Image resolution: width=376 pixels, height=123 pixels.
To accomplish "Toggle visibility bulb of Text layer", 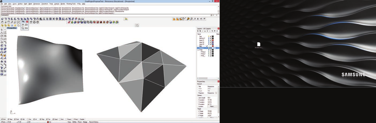I will [x=209, y=36].
